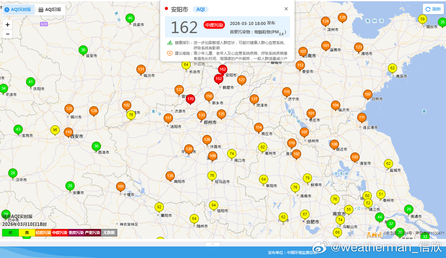The height and width of the screenshot is (258, 446).
Task: Click the 延安市 marker showing 36
Action: pos(83,50)
